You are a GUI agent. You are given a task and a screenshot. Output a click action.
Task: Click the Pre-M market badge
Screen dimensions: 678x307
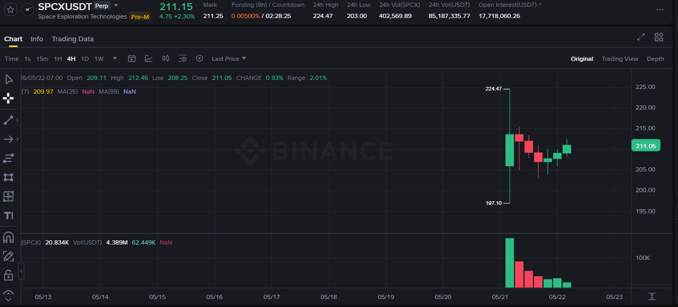click(x=140, y=16)
